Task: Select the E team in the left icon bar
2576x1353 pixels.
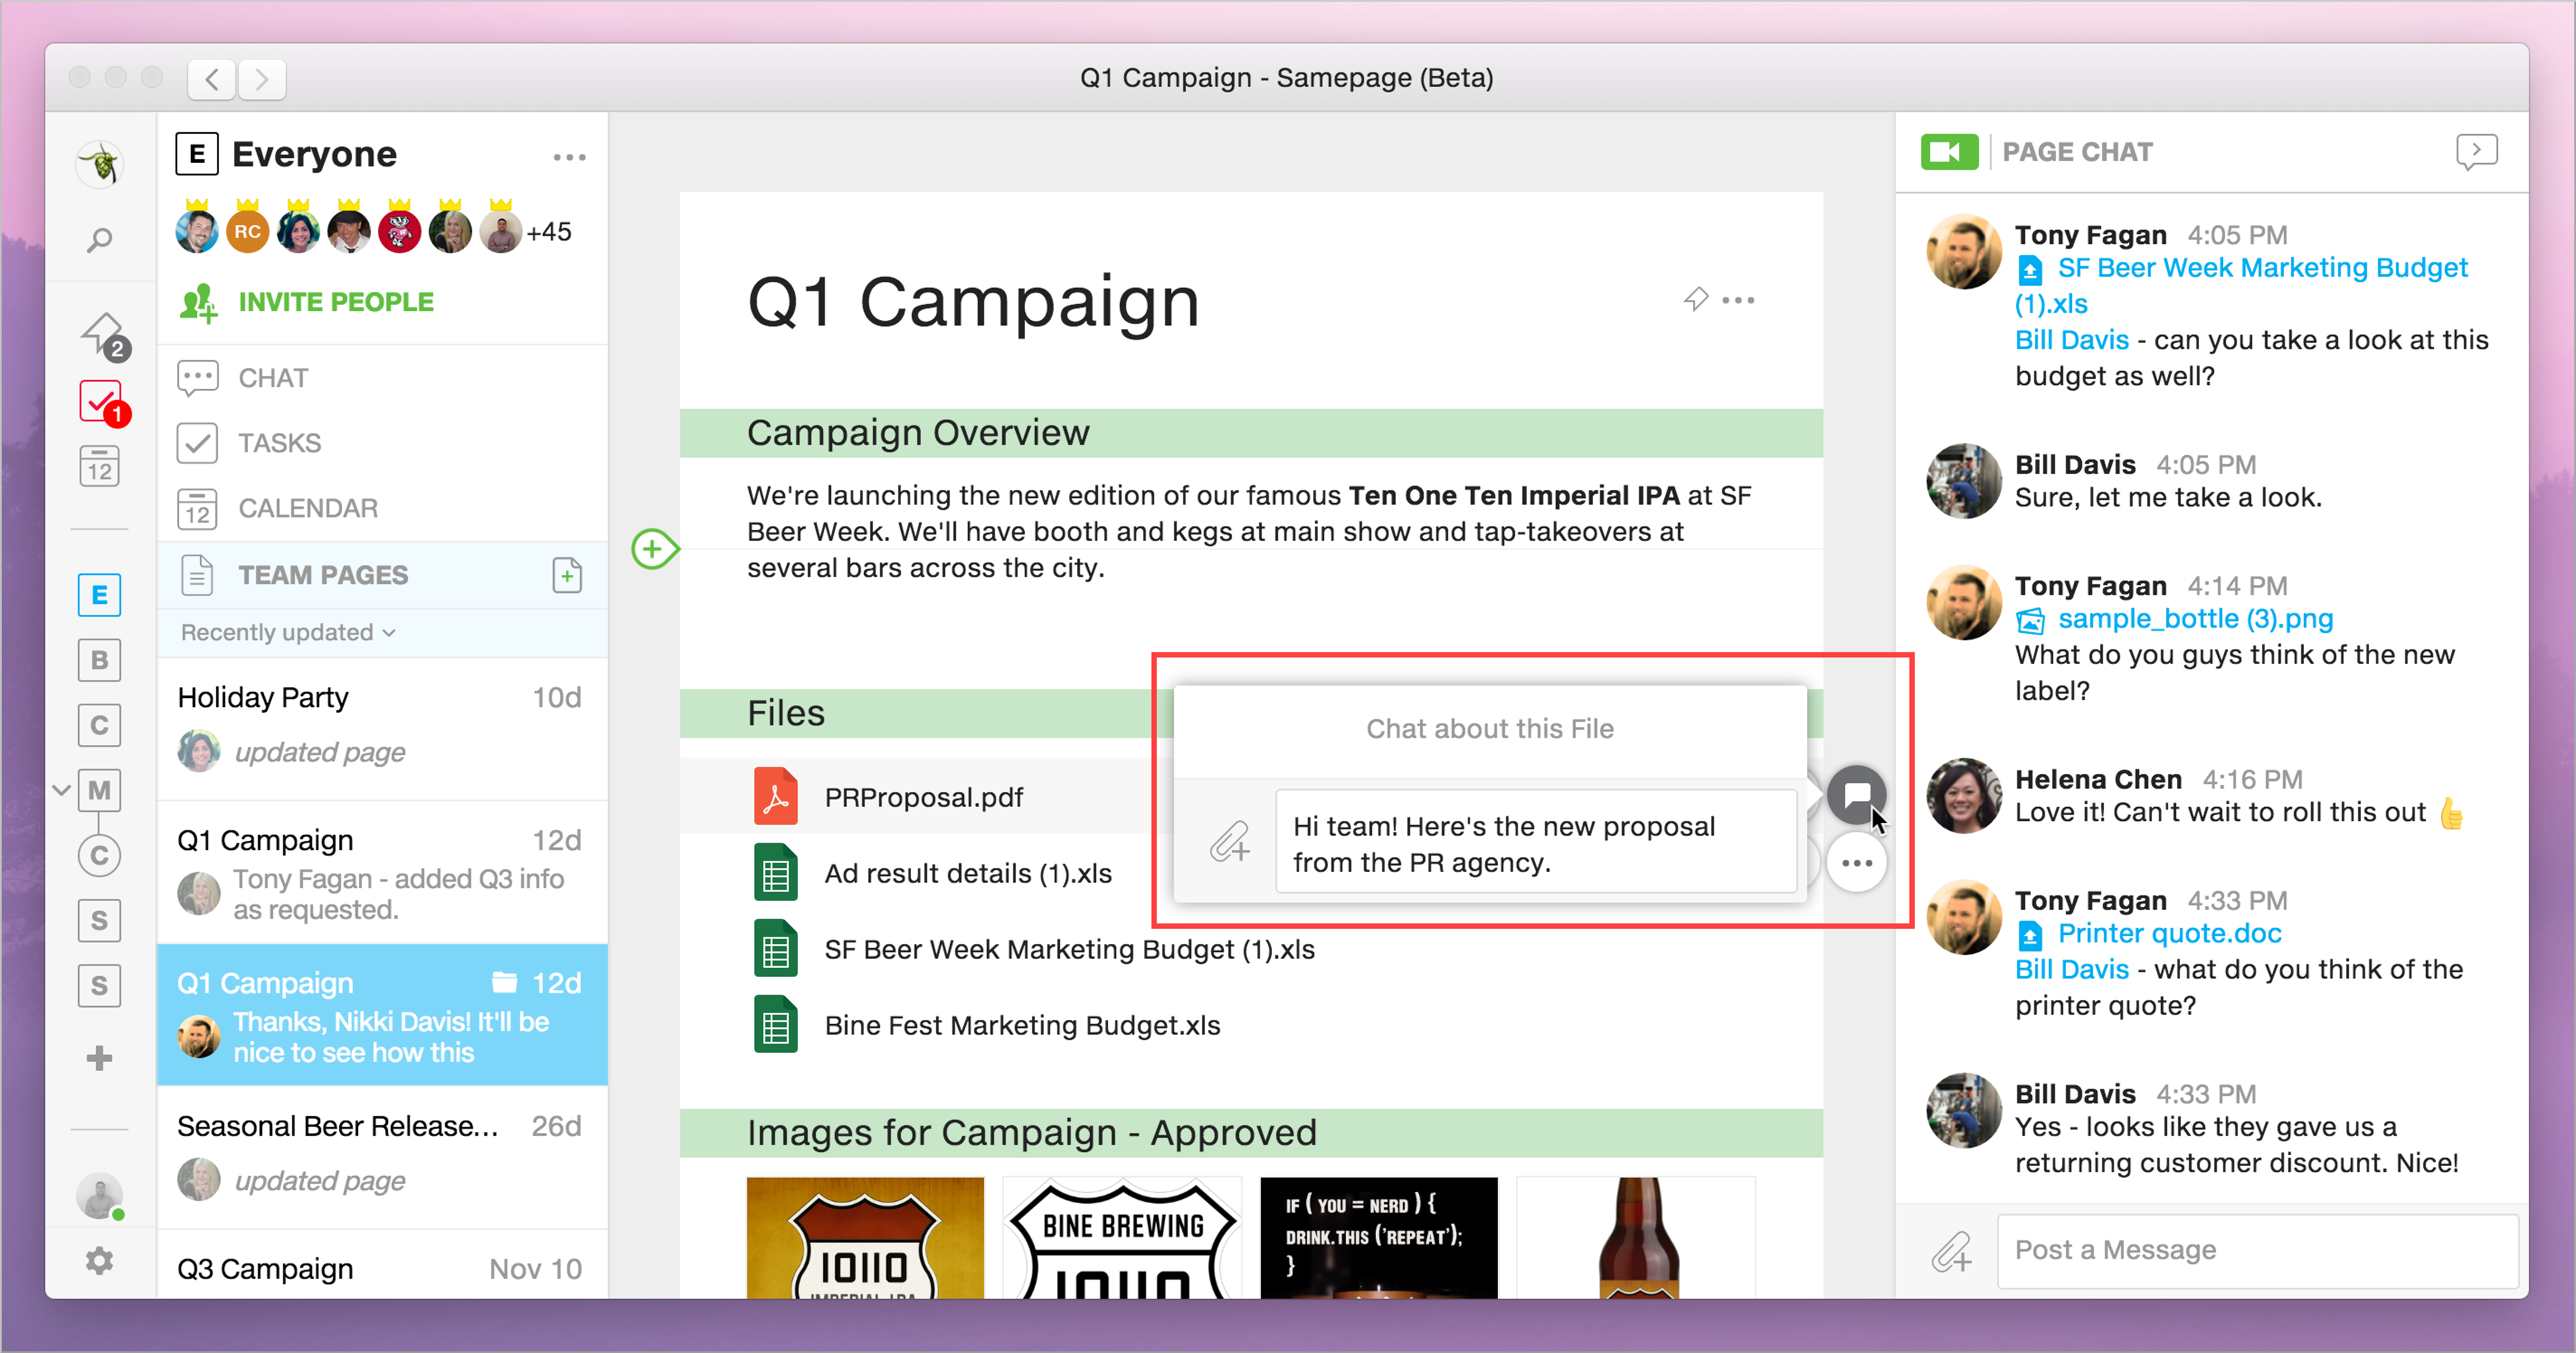Action: click(x=99, y=595)
